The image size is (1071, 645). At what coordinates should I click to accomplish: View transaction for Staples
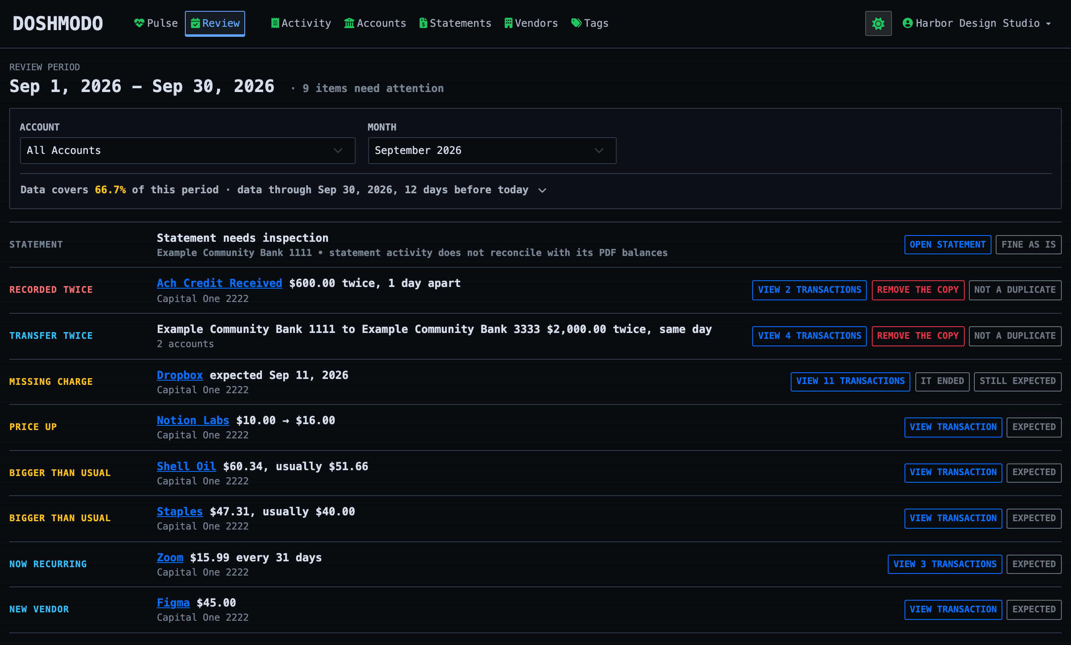pos(953,519)
